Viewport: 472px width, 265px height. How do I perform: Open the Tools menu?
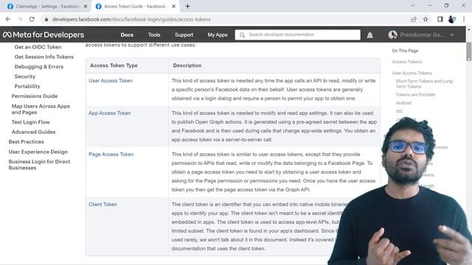[154, 35]
